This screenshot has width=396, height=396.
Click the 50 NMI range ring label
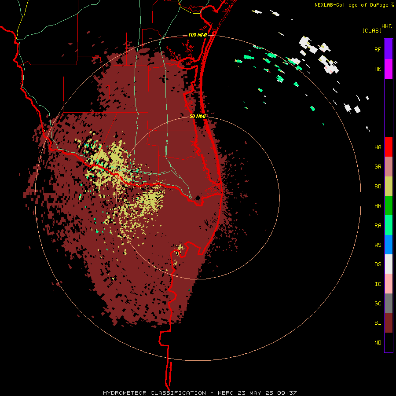[x=198, y=116]
